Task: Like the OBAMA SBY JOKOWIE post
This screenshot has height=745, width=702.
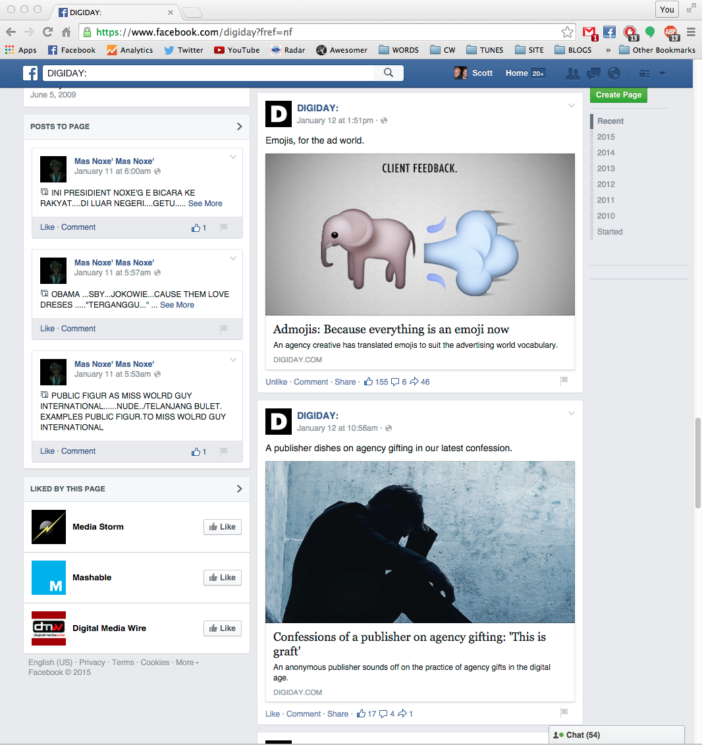Action: (x=47, y=328)
